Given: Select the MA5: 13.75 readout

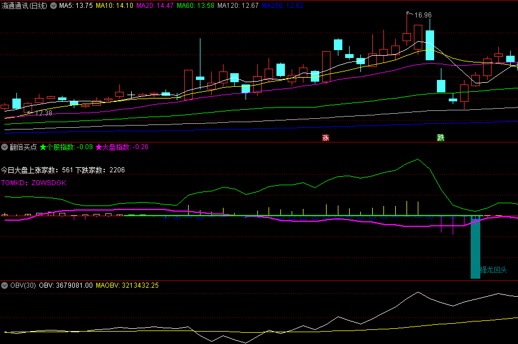Looking at the screenshot, I should pos(76,6).
